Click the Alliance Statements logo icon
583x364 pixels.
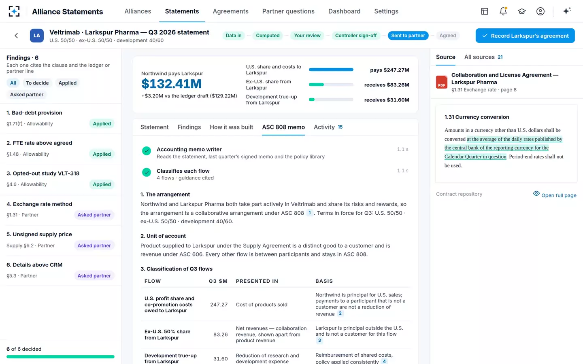click(14, 11)
